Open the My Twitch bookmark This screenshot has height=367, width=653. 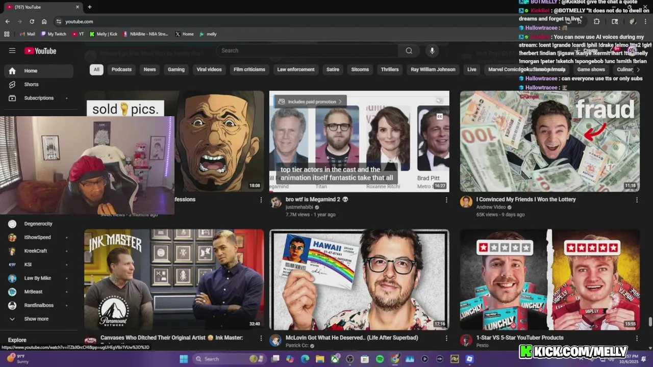[x=54, y=34]
